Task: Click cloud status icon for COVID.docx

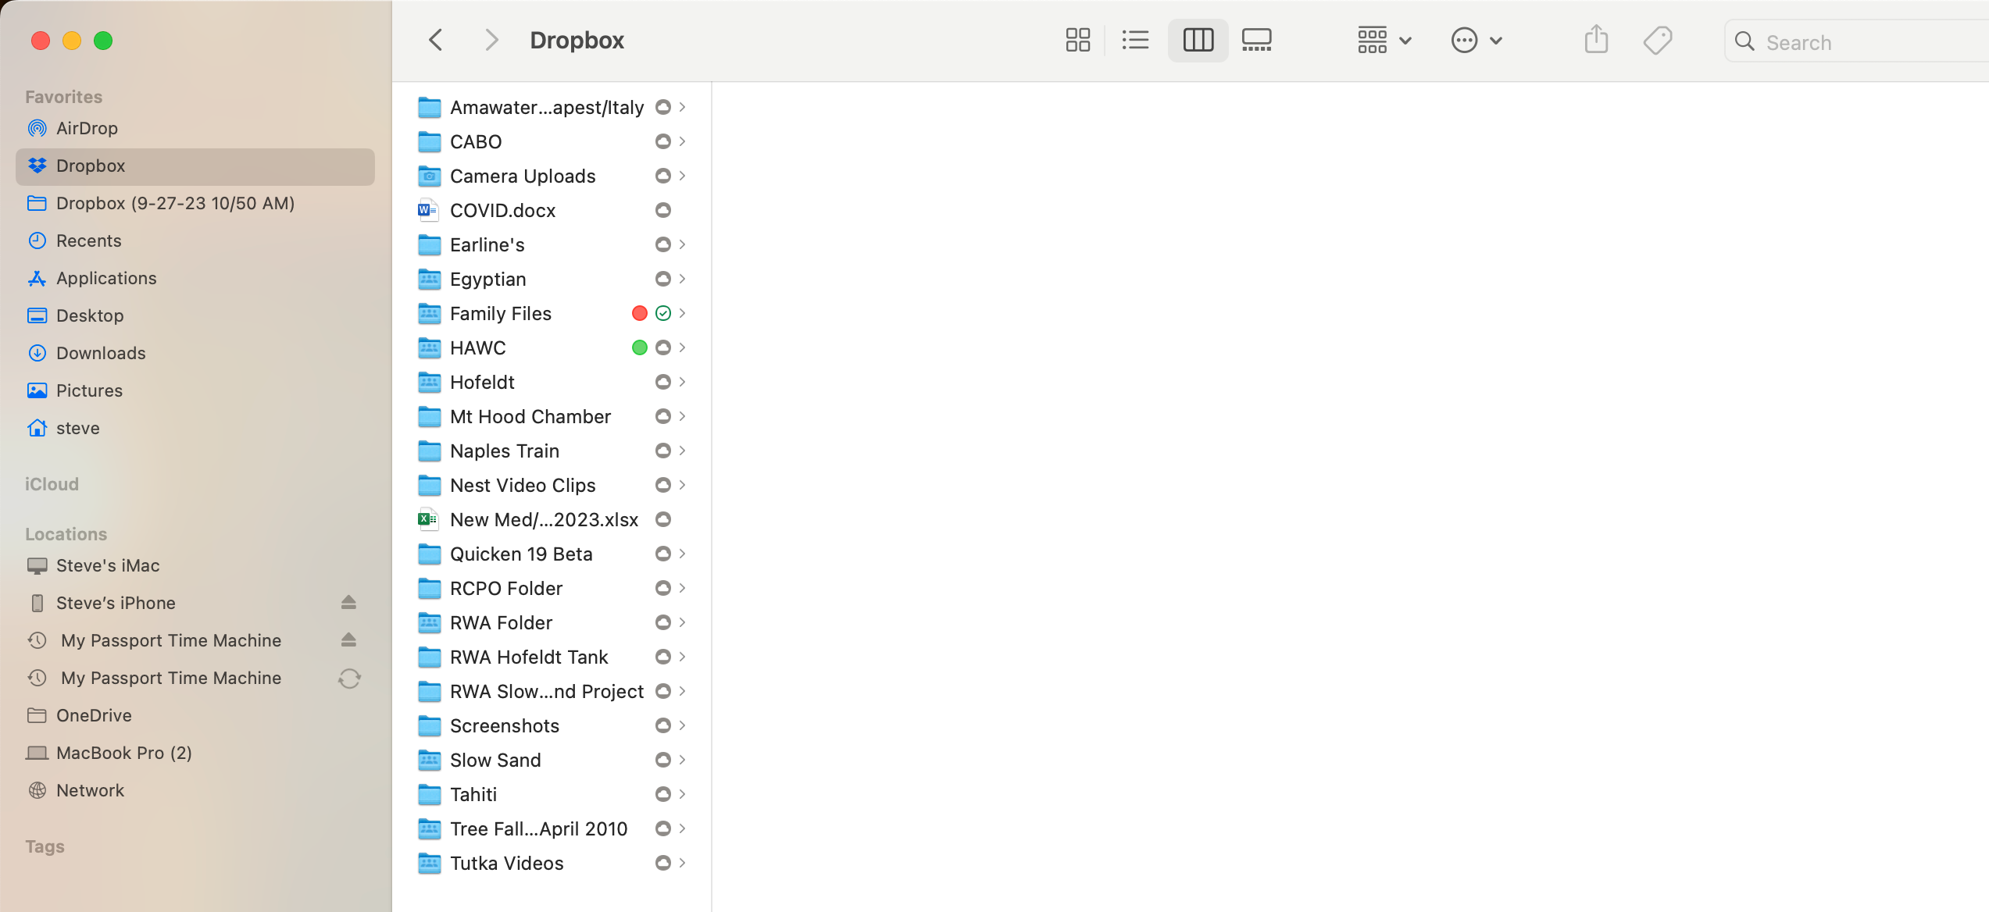Action: coord(662,210)
